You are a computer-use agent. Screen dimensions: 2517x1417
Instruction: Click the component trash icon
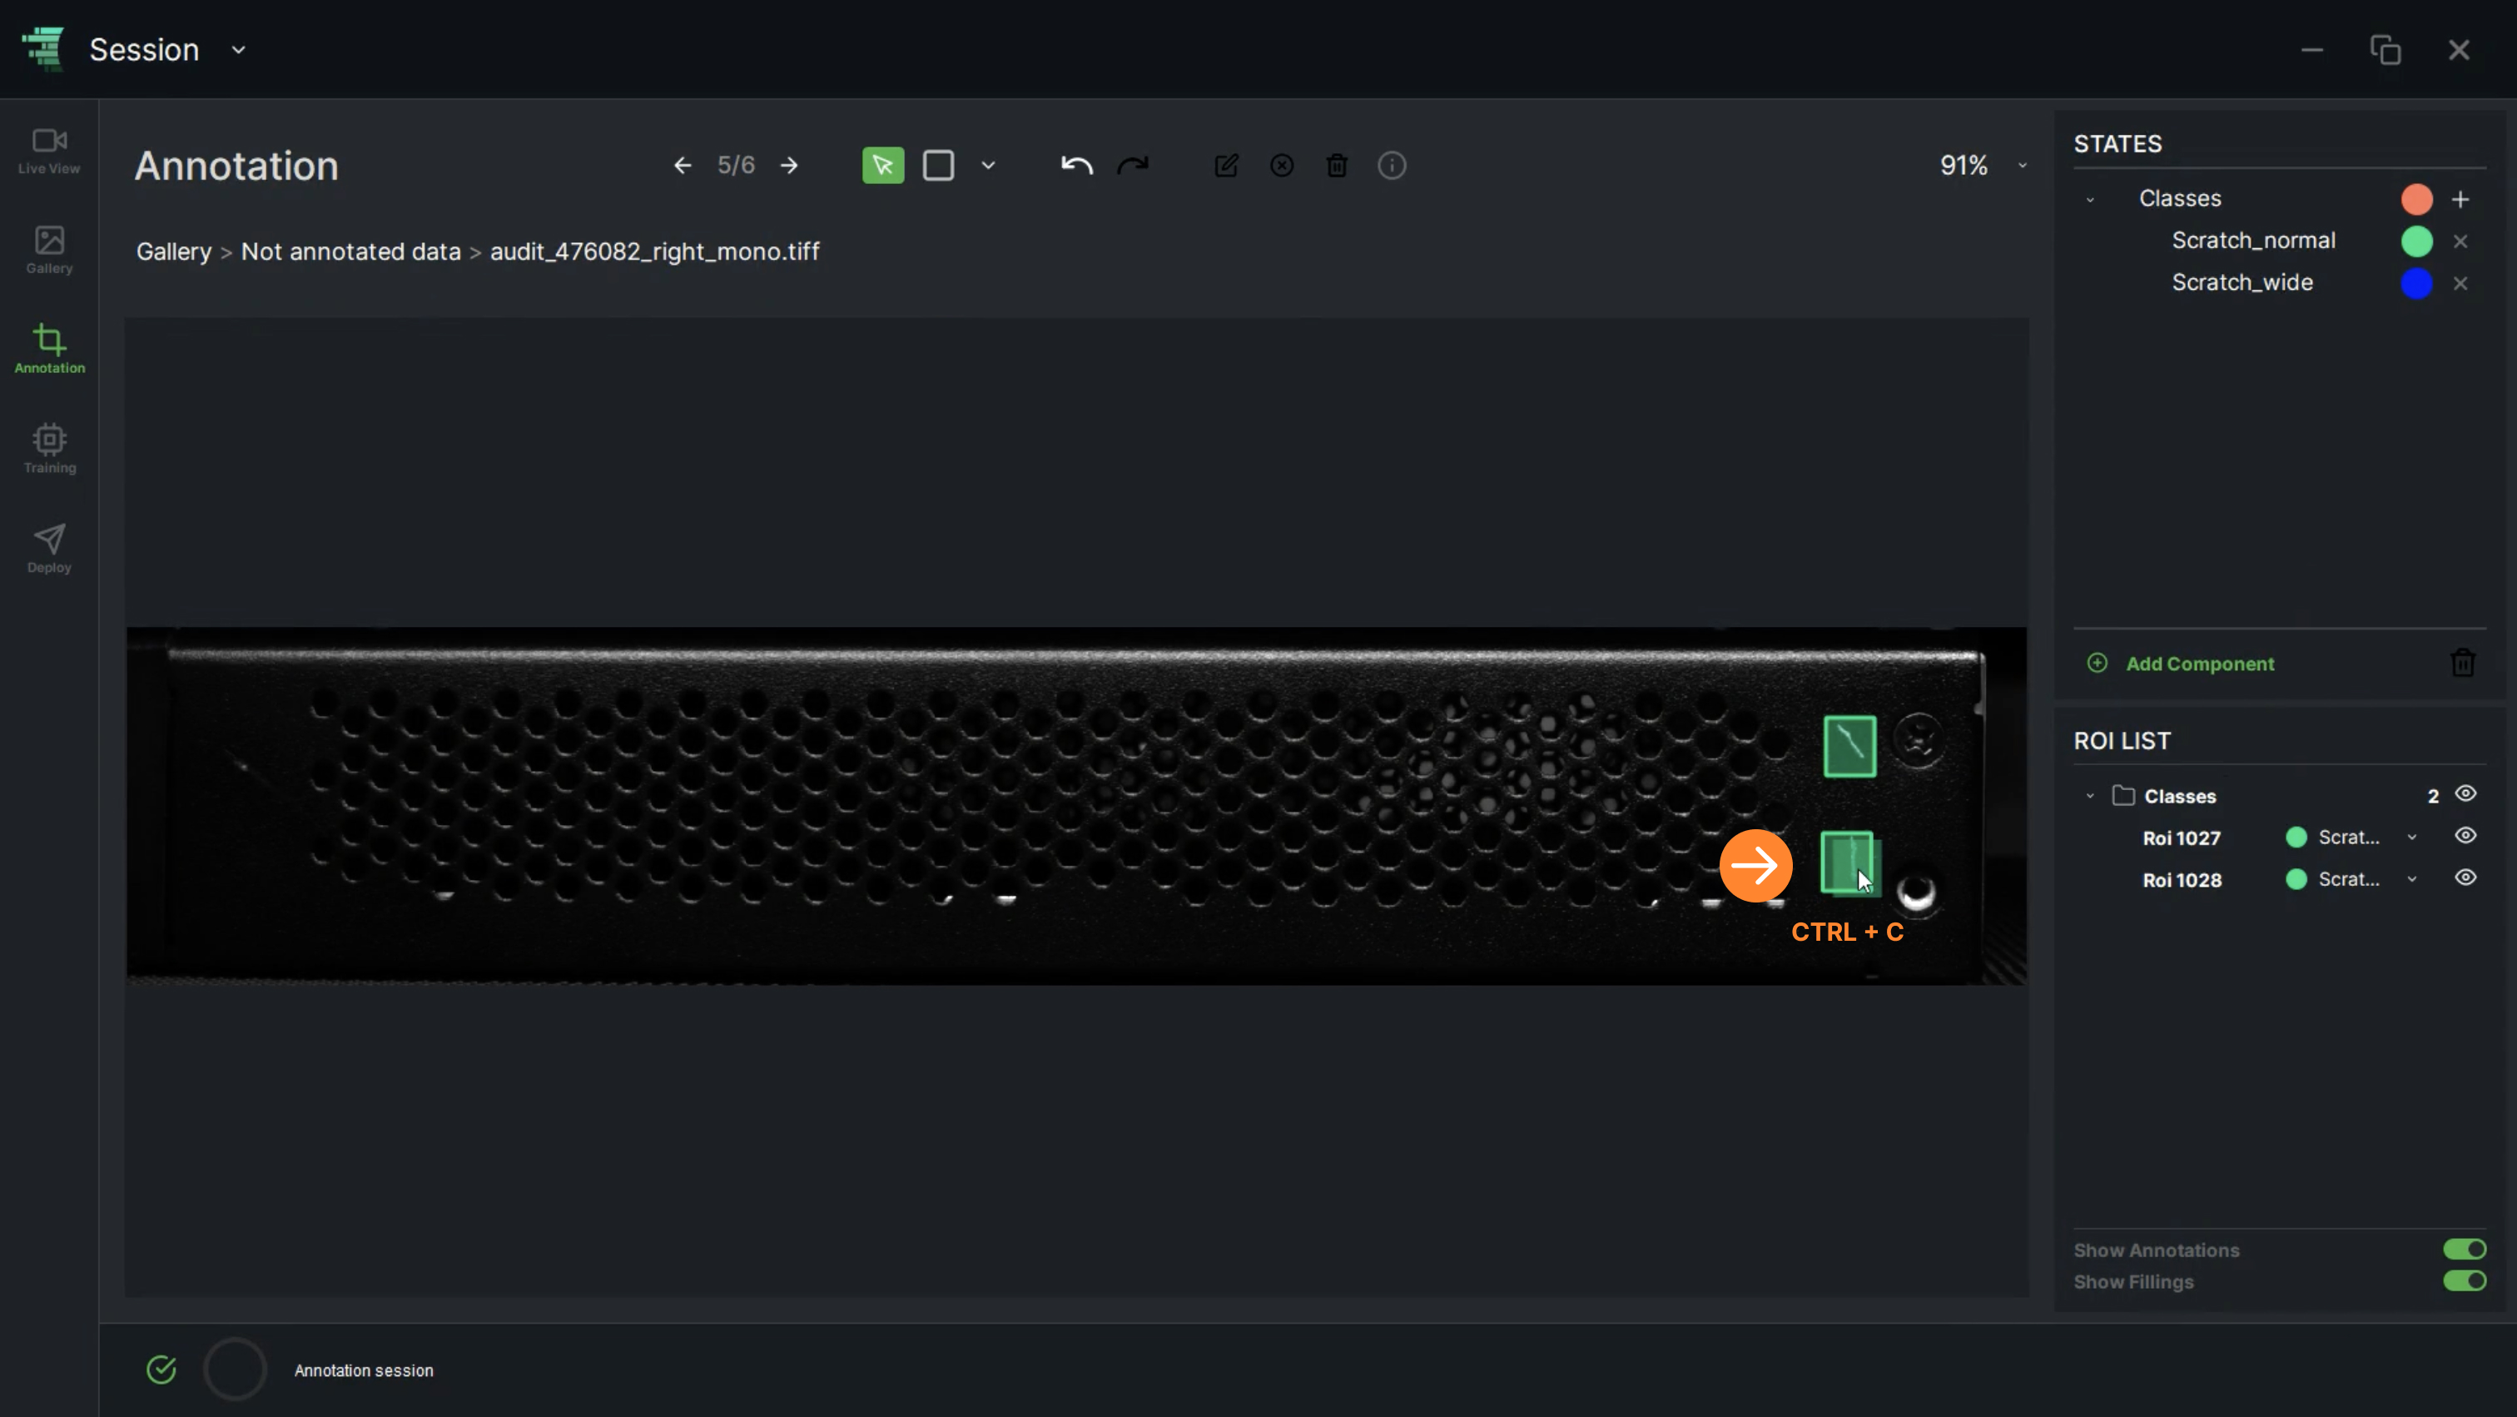coord(2462,664)
